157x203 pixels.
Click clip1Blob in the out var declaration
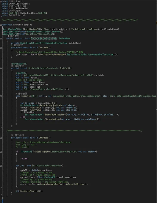coord(71,110)
